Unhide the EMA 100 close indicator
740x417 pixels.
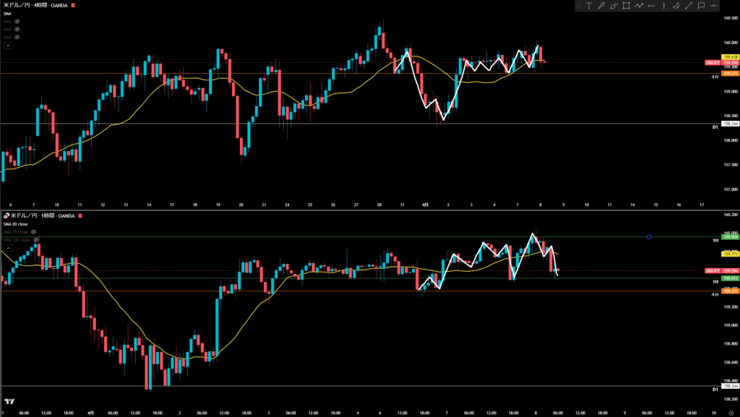pos(36,239)
